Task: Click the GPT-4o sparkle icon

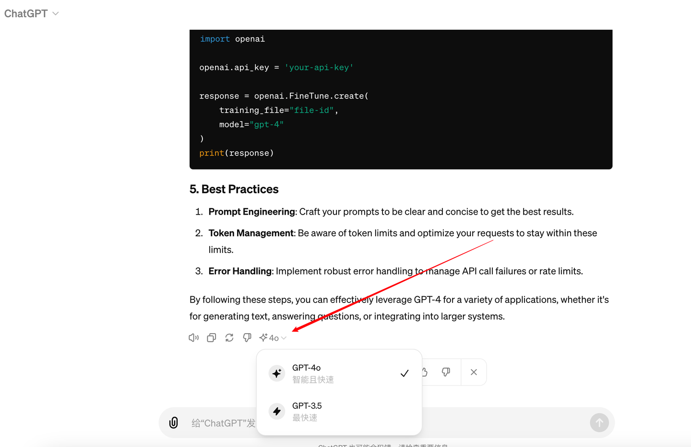Action: click(277, 373)
